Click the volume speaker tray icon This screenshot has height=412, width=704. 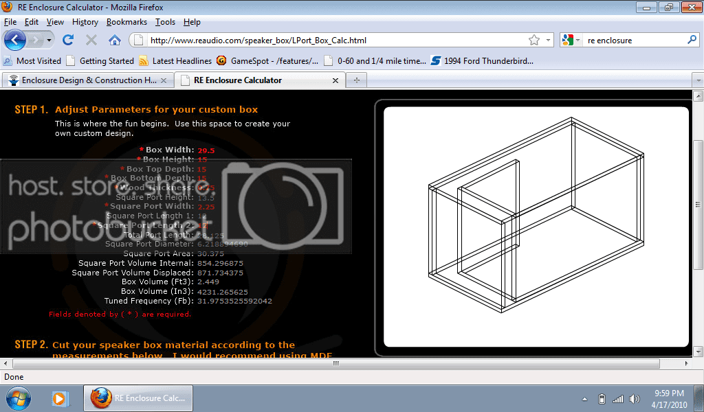[635, 399]
